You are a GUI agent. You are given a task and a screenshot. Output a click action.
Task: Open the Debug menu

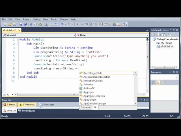[x=37, y=20]
